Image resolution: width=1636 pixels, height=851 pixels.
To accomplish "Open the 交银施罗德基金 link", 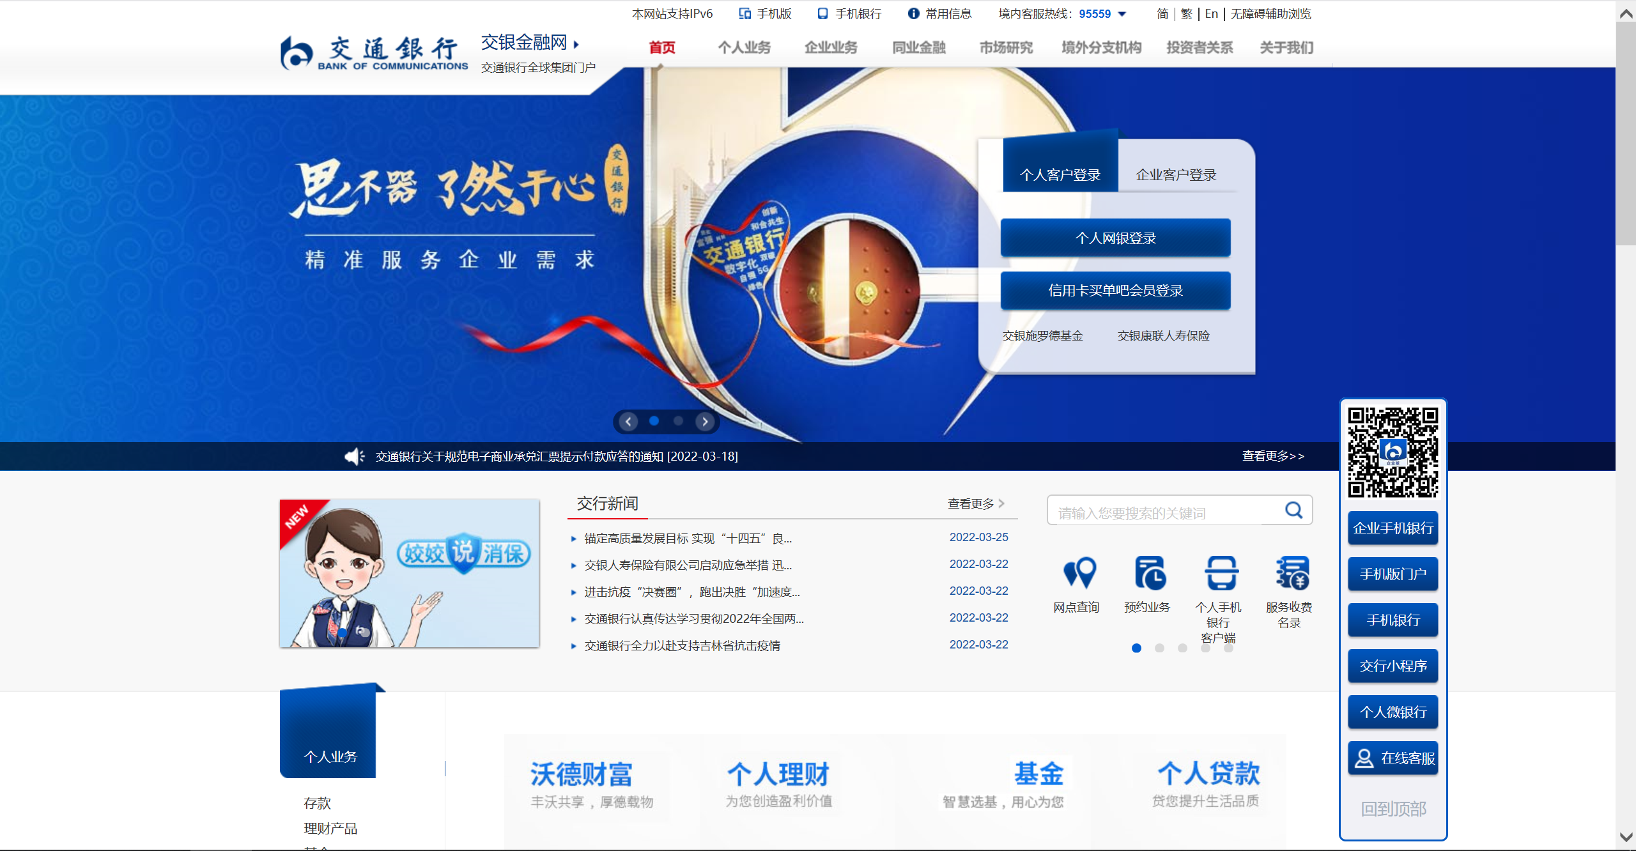I will pos(1042,335).
